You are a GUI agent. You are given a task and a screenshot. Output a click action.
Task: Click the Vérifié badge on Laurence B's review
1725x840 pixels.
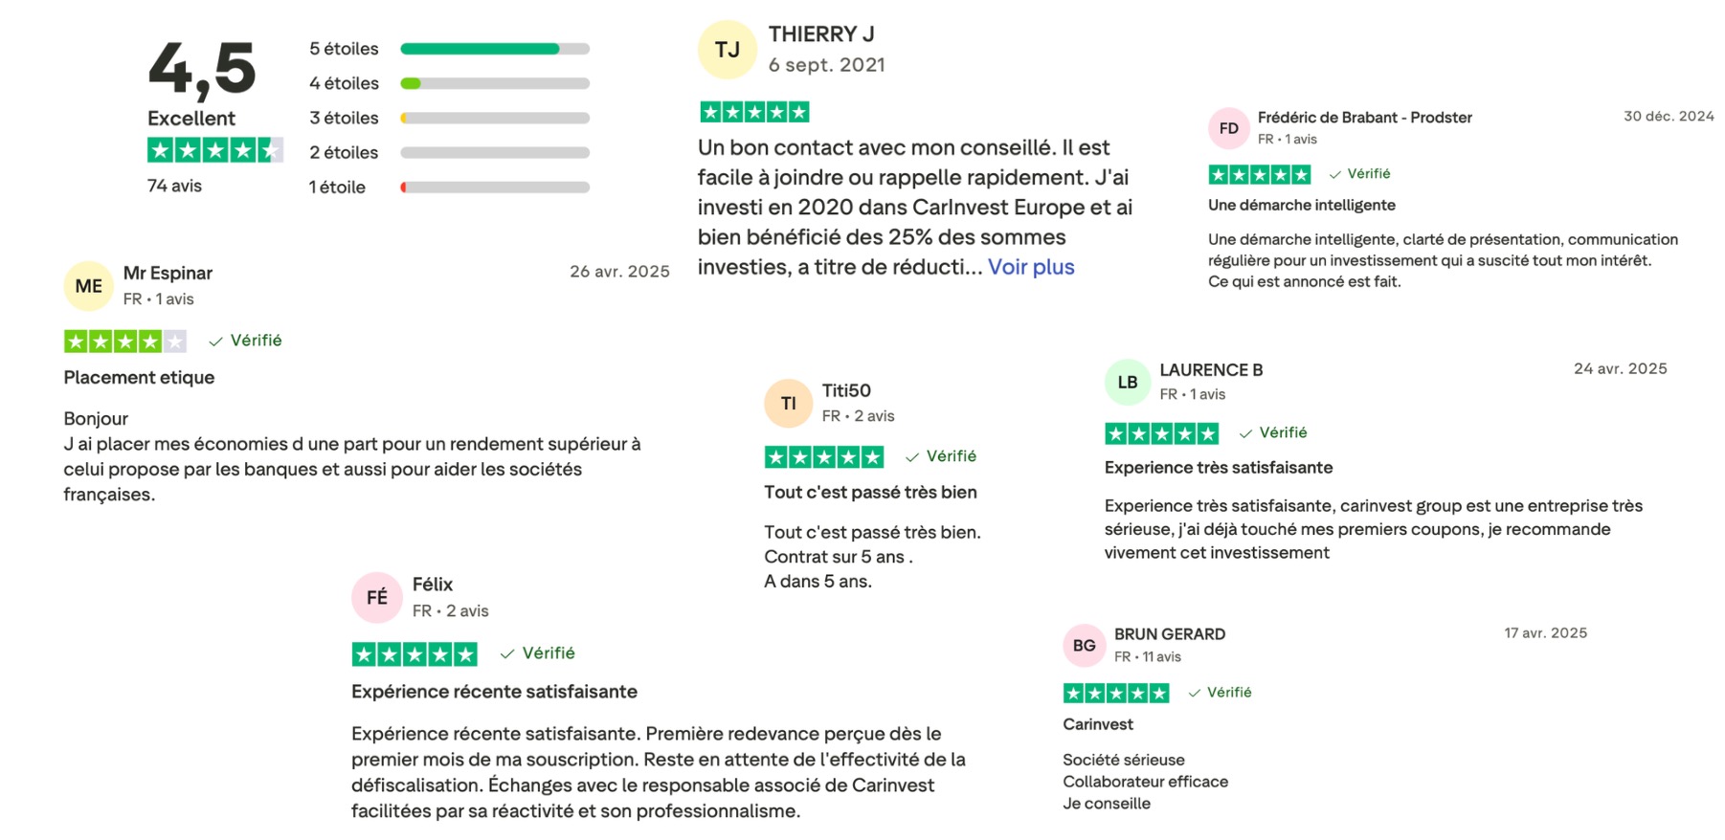pyautogui.click(x=1273, y=432)
